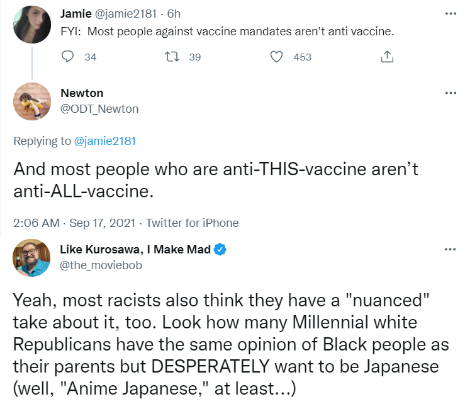Open Newton's profile avatar
The image size is (465, 411).
click(31, 101)
